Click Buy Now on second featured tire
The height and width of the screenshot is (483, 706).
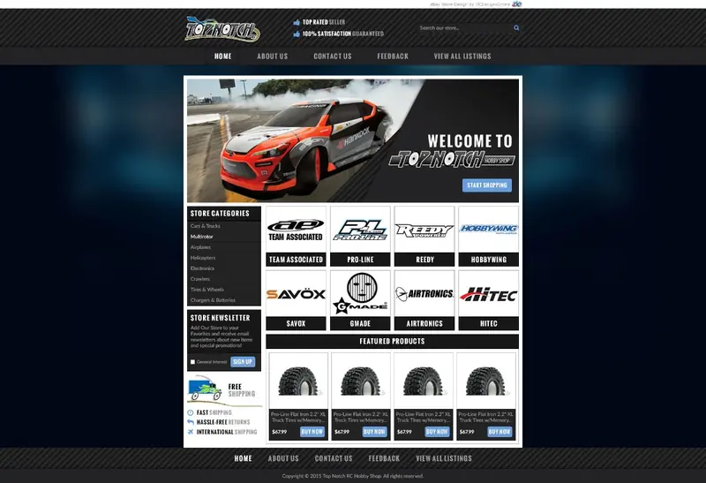[374, 432]
